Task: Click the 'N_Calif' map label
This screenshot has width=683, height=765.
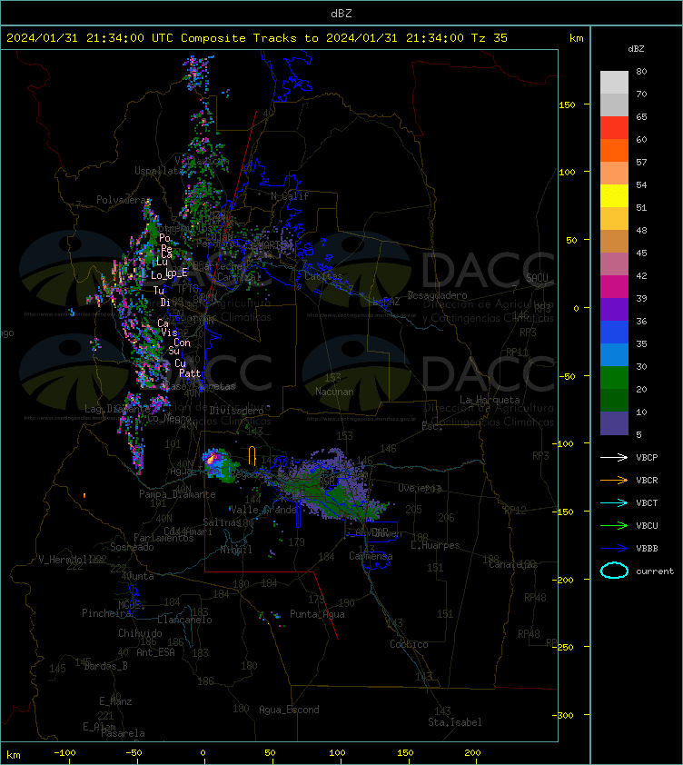Action: point(290,196)
